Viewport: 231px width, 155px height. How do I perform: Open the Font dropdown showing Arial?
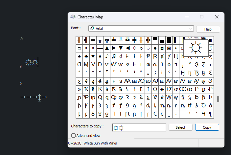(x=141, y=29)
